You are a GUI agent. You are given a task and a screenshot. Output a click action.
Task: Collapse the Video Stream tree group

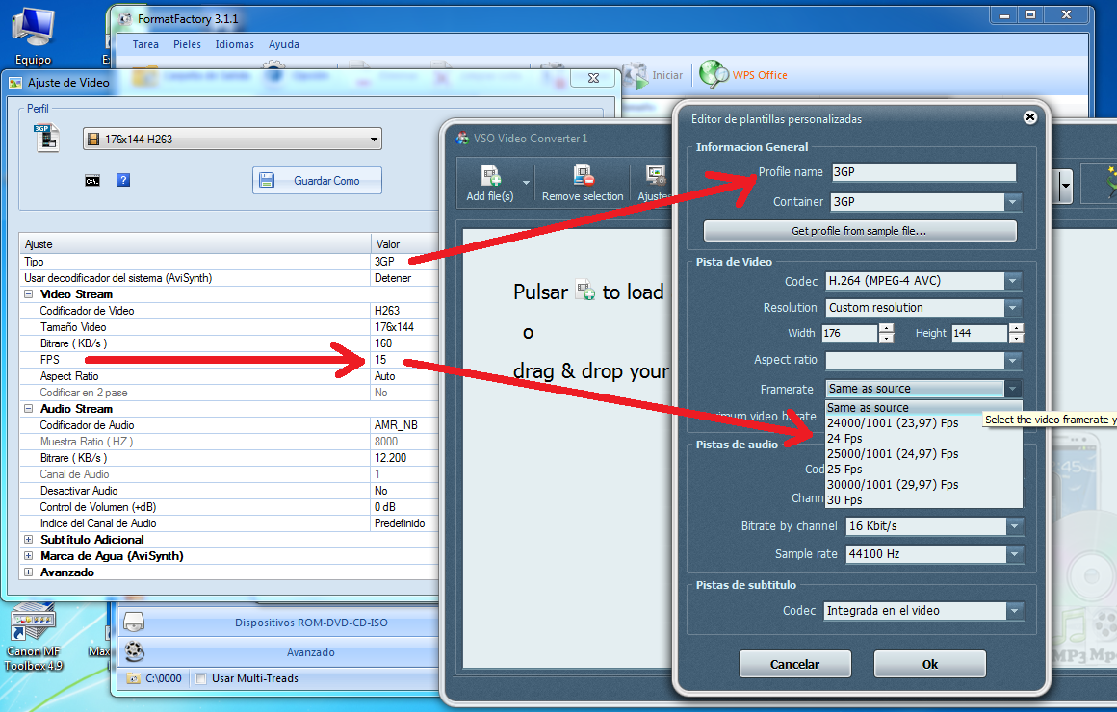click(29, 294)
